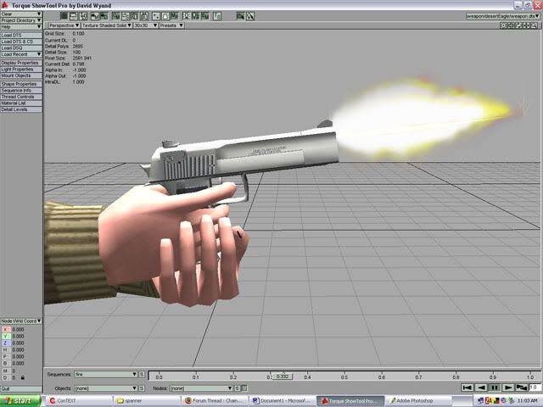543x407 pixels.
Task: Click the red X coordinate label
Action: (5, 329)
